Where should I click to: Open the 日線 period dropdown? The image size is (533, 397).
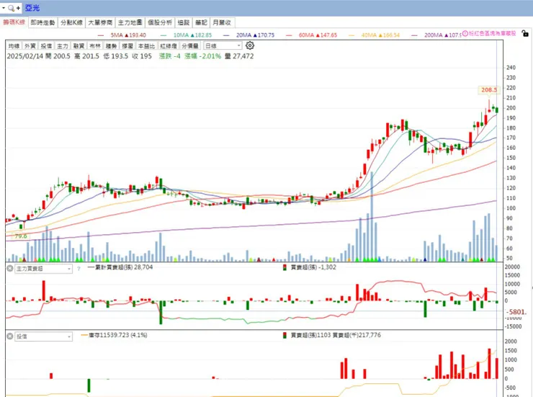[x=223, y=45]
